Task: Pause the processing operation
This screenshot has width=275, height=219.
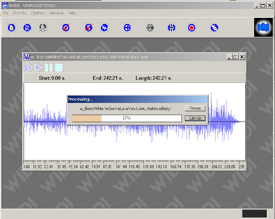Action: 195,108
